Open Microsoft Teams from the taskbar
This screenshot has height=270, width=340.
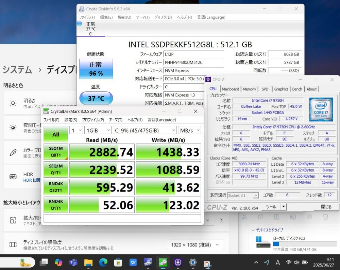point(73,262)
